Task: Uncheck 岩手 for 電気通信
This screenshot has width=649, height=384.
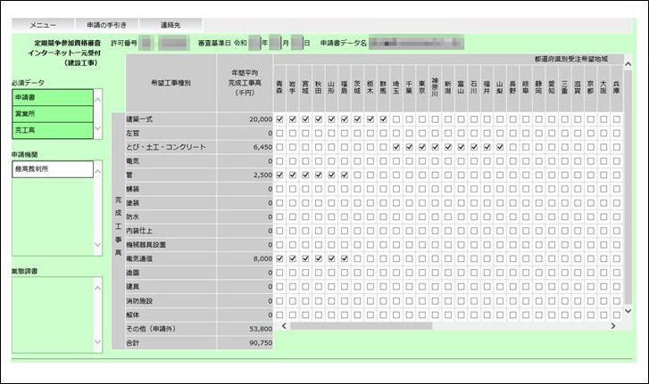Action: (293, 259)
